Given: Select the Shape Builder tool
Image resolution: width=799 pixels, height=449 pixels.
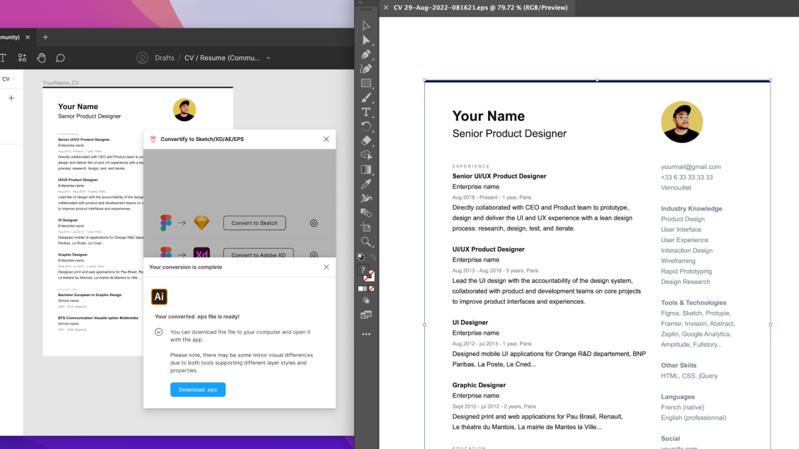Looking at the screenshot, I should (366, 154).
